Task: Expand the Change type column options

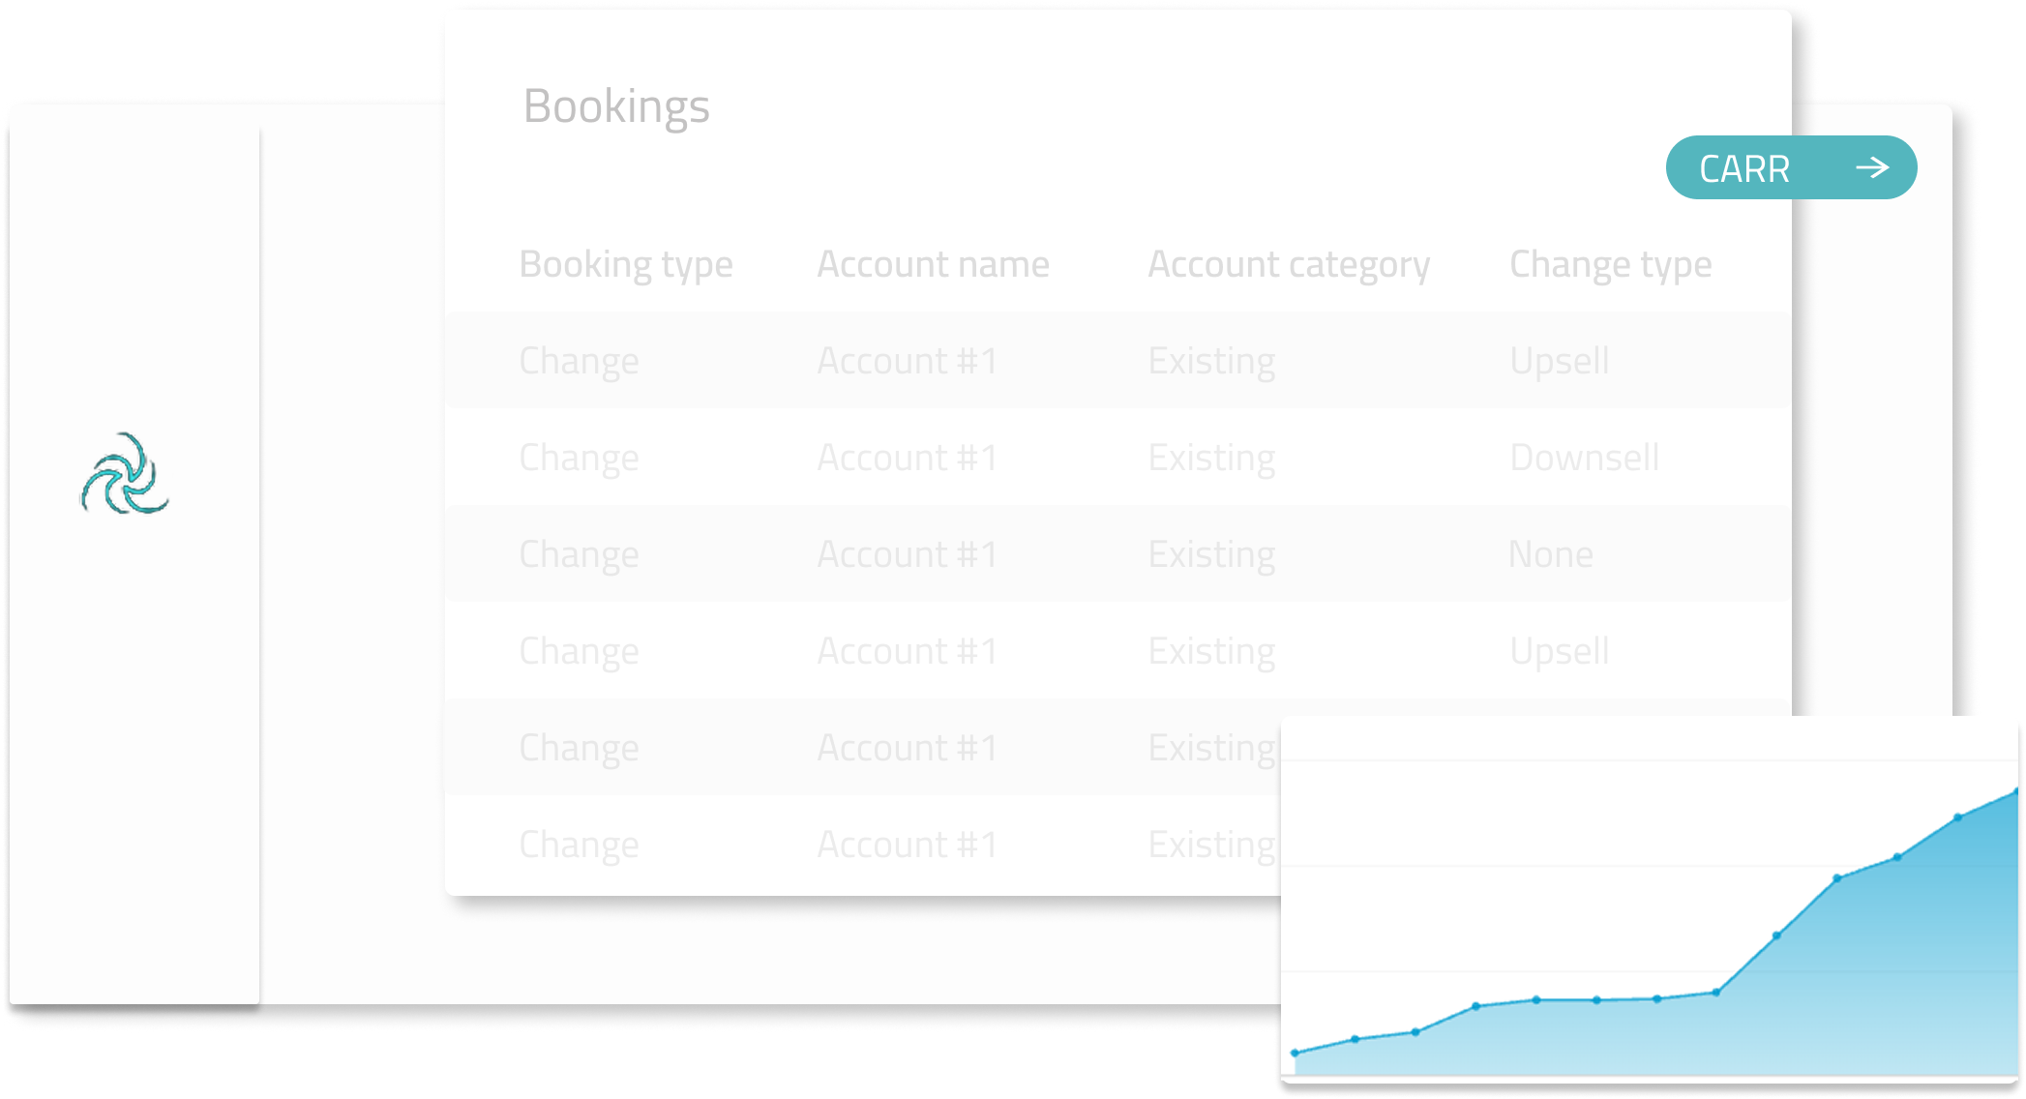Action: (1610, 262)
